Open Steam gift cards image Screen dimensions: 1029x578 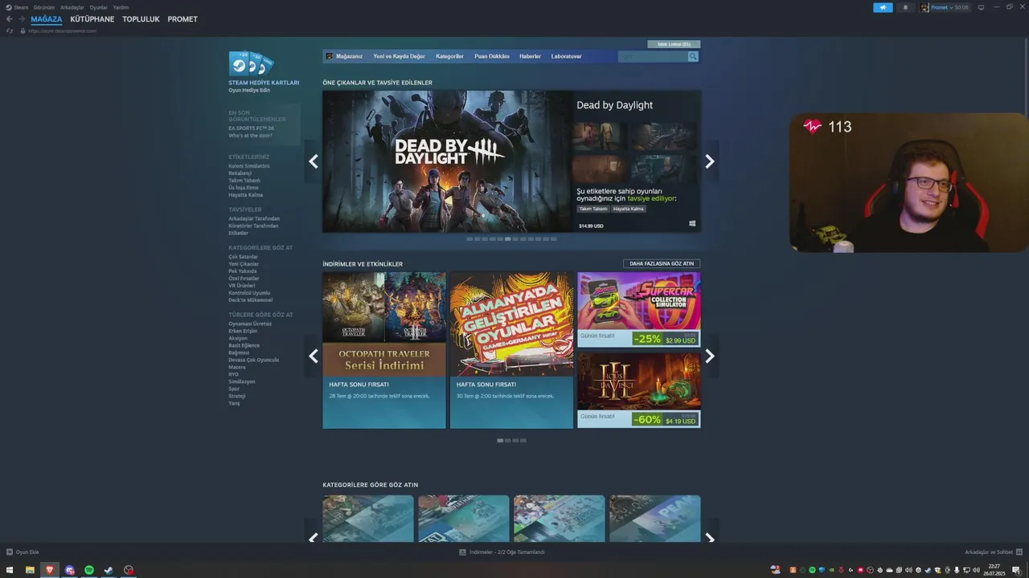[x=252, y=63]
